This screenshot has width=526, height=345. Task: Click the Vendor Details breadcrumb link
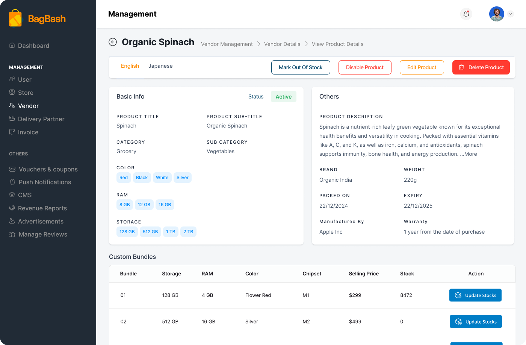coord(282,44)
